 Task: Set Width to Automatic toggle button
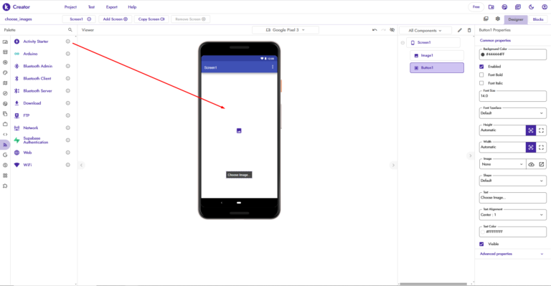click(x=531, y=148)
